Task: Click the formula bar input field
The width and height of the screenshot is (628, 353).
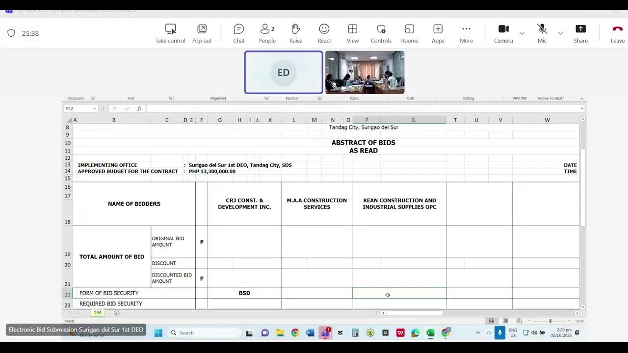Action: (x=362, y=109)
